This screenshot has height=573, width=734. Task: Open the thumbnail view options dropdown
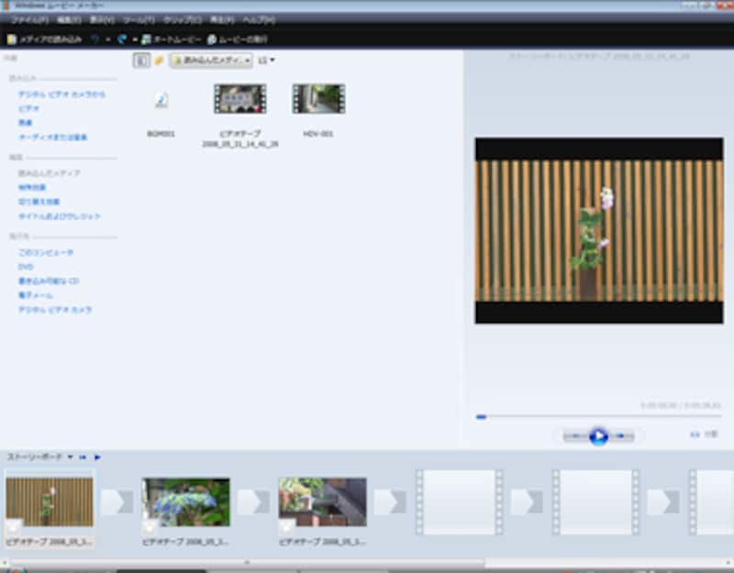(266, 61)
